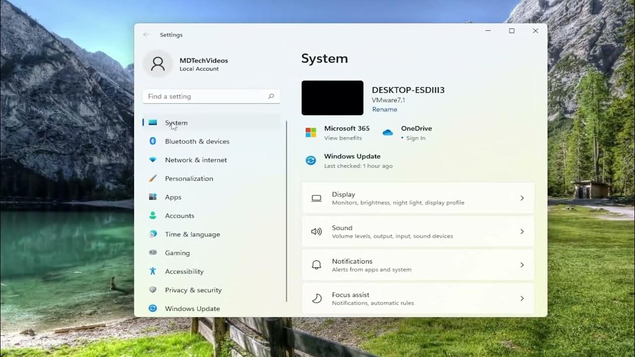Click the Time & language globe icon

pyautogui.click(x=153, y=234)
